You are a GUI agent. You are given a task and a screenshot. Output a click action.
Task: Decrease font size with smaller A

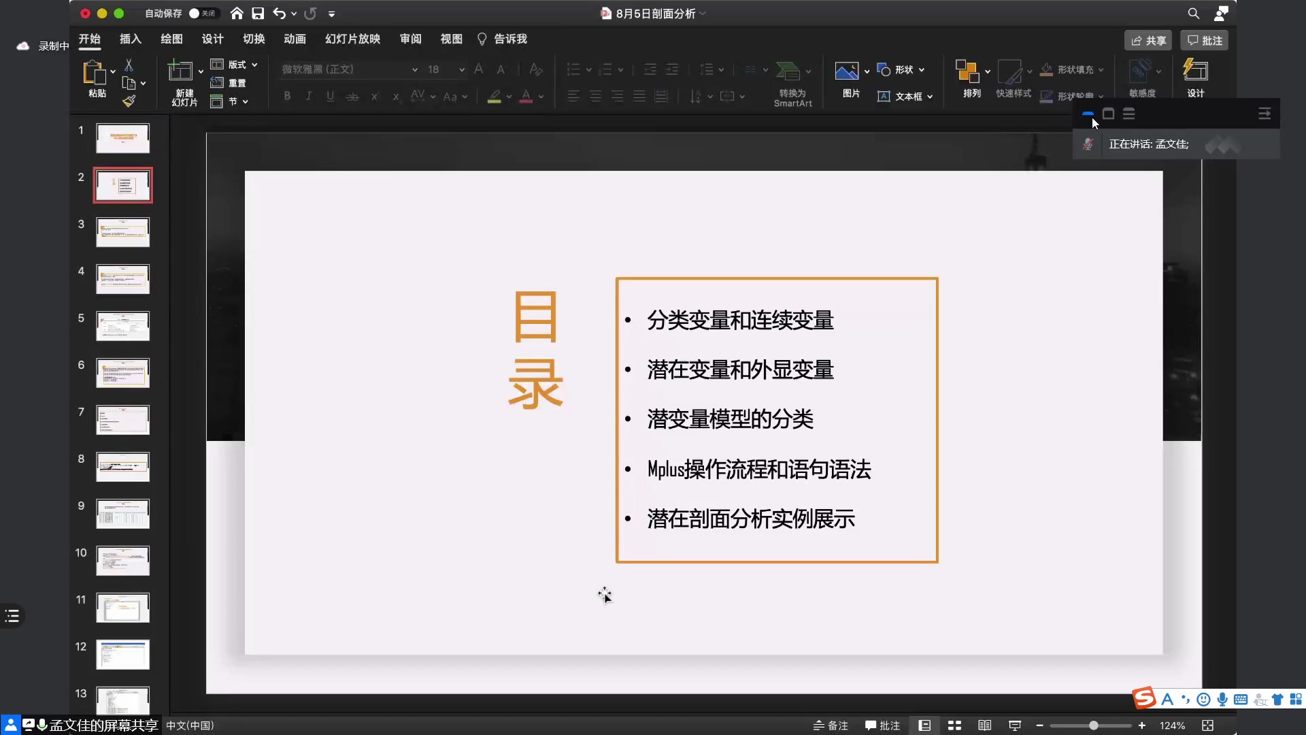click(x=501, y=69)
